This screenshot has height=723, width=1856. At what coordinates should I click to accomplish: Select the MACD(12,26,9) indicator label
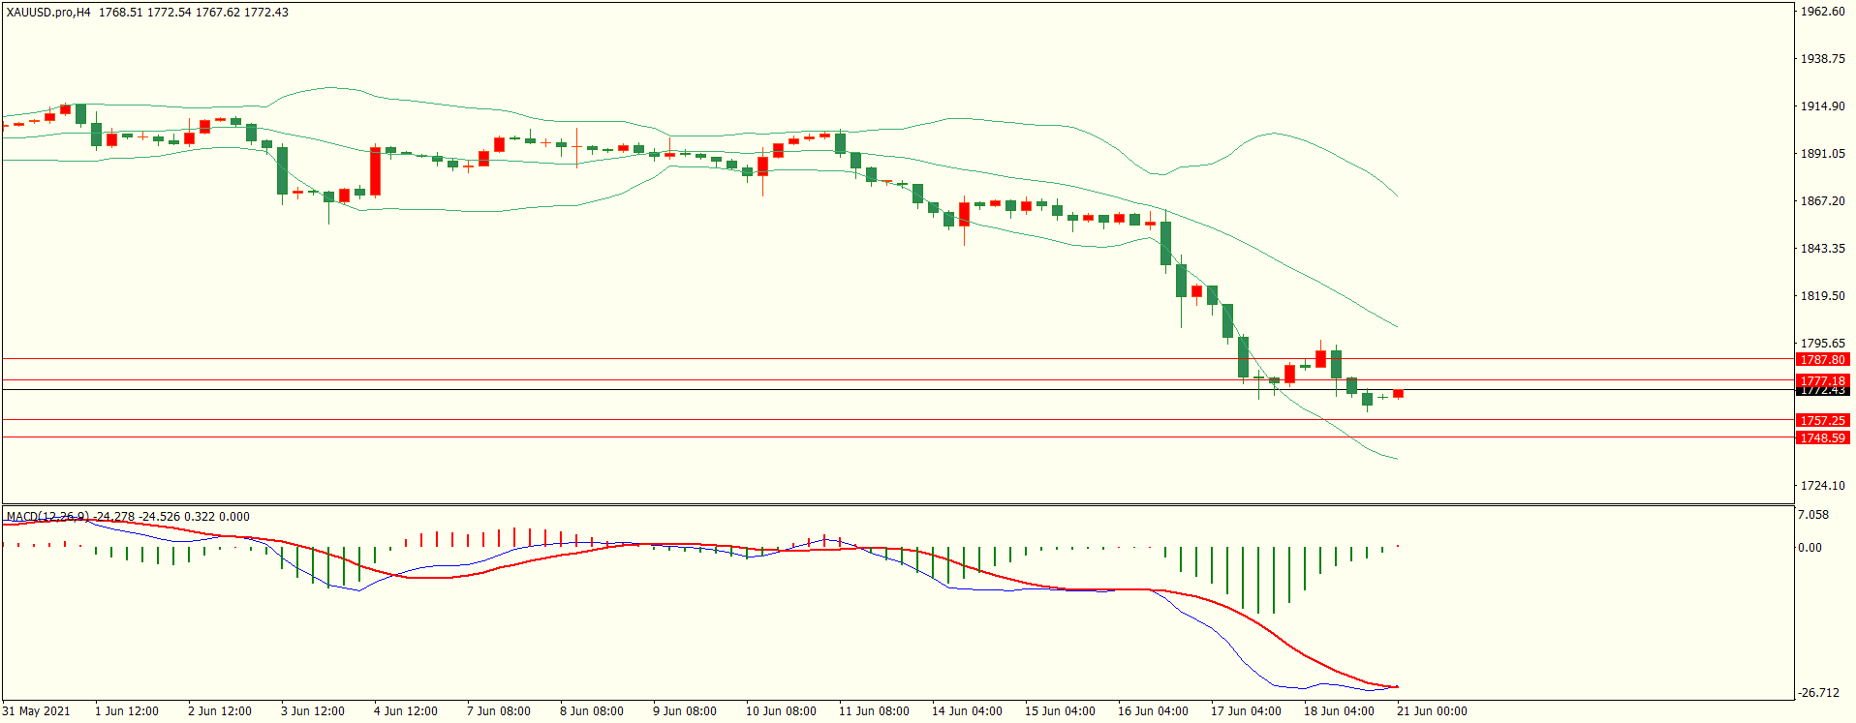pos(47,517)
